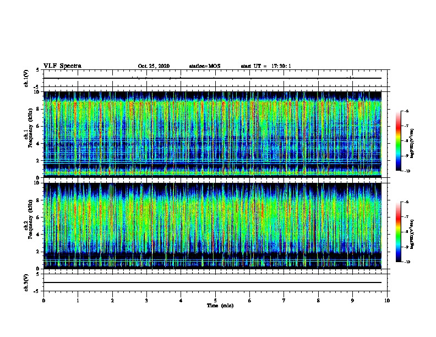Click the "-5" tick on ch.3(V) axis

coord(37,291)
